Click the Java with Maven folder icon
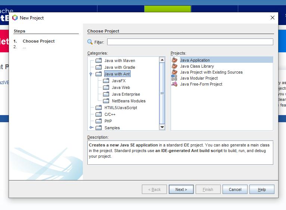 [99, 61]
